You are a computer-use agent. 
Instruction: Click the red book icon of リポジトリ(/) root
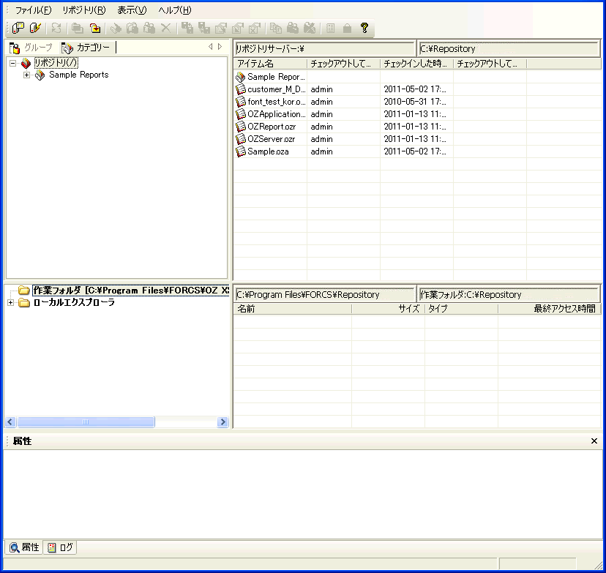[26, 63]
